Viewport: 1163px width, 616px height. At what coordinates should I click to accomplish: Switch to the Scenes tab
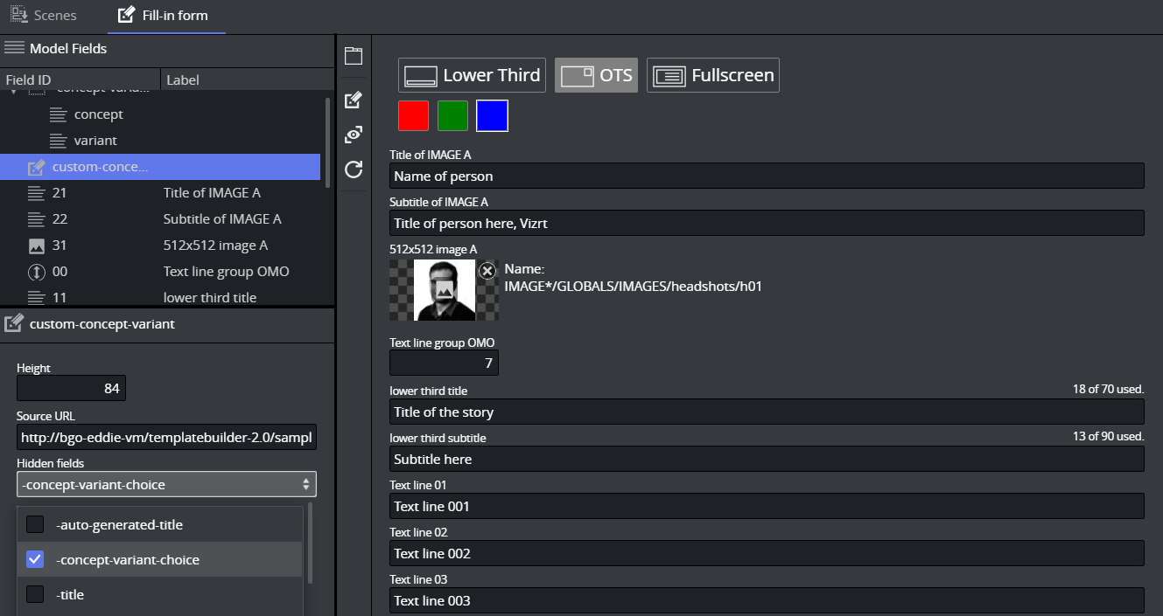point(44,16)
